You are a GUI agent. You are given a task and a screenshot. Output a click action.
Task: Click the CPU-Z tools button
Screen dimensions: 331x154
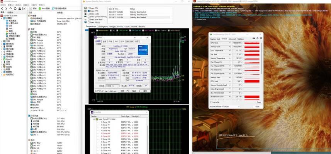click(122, 91)
